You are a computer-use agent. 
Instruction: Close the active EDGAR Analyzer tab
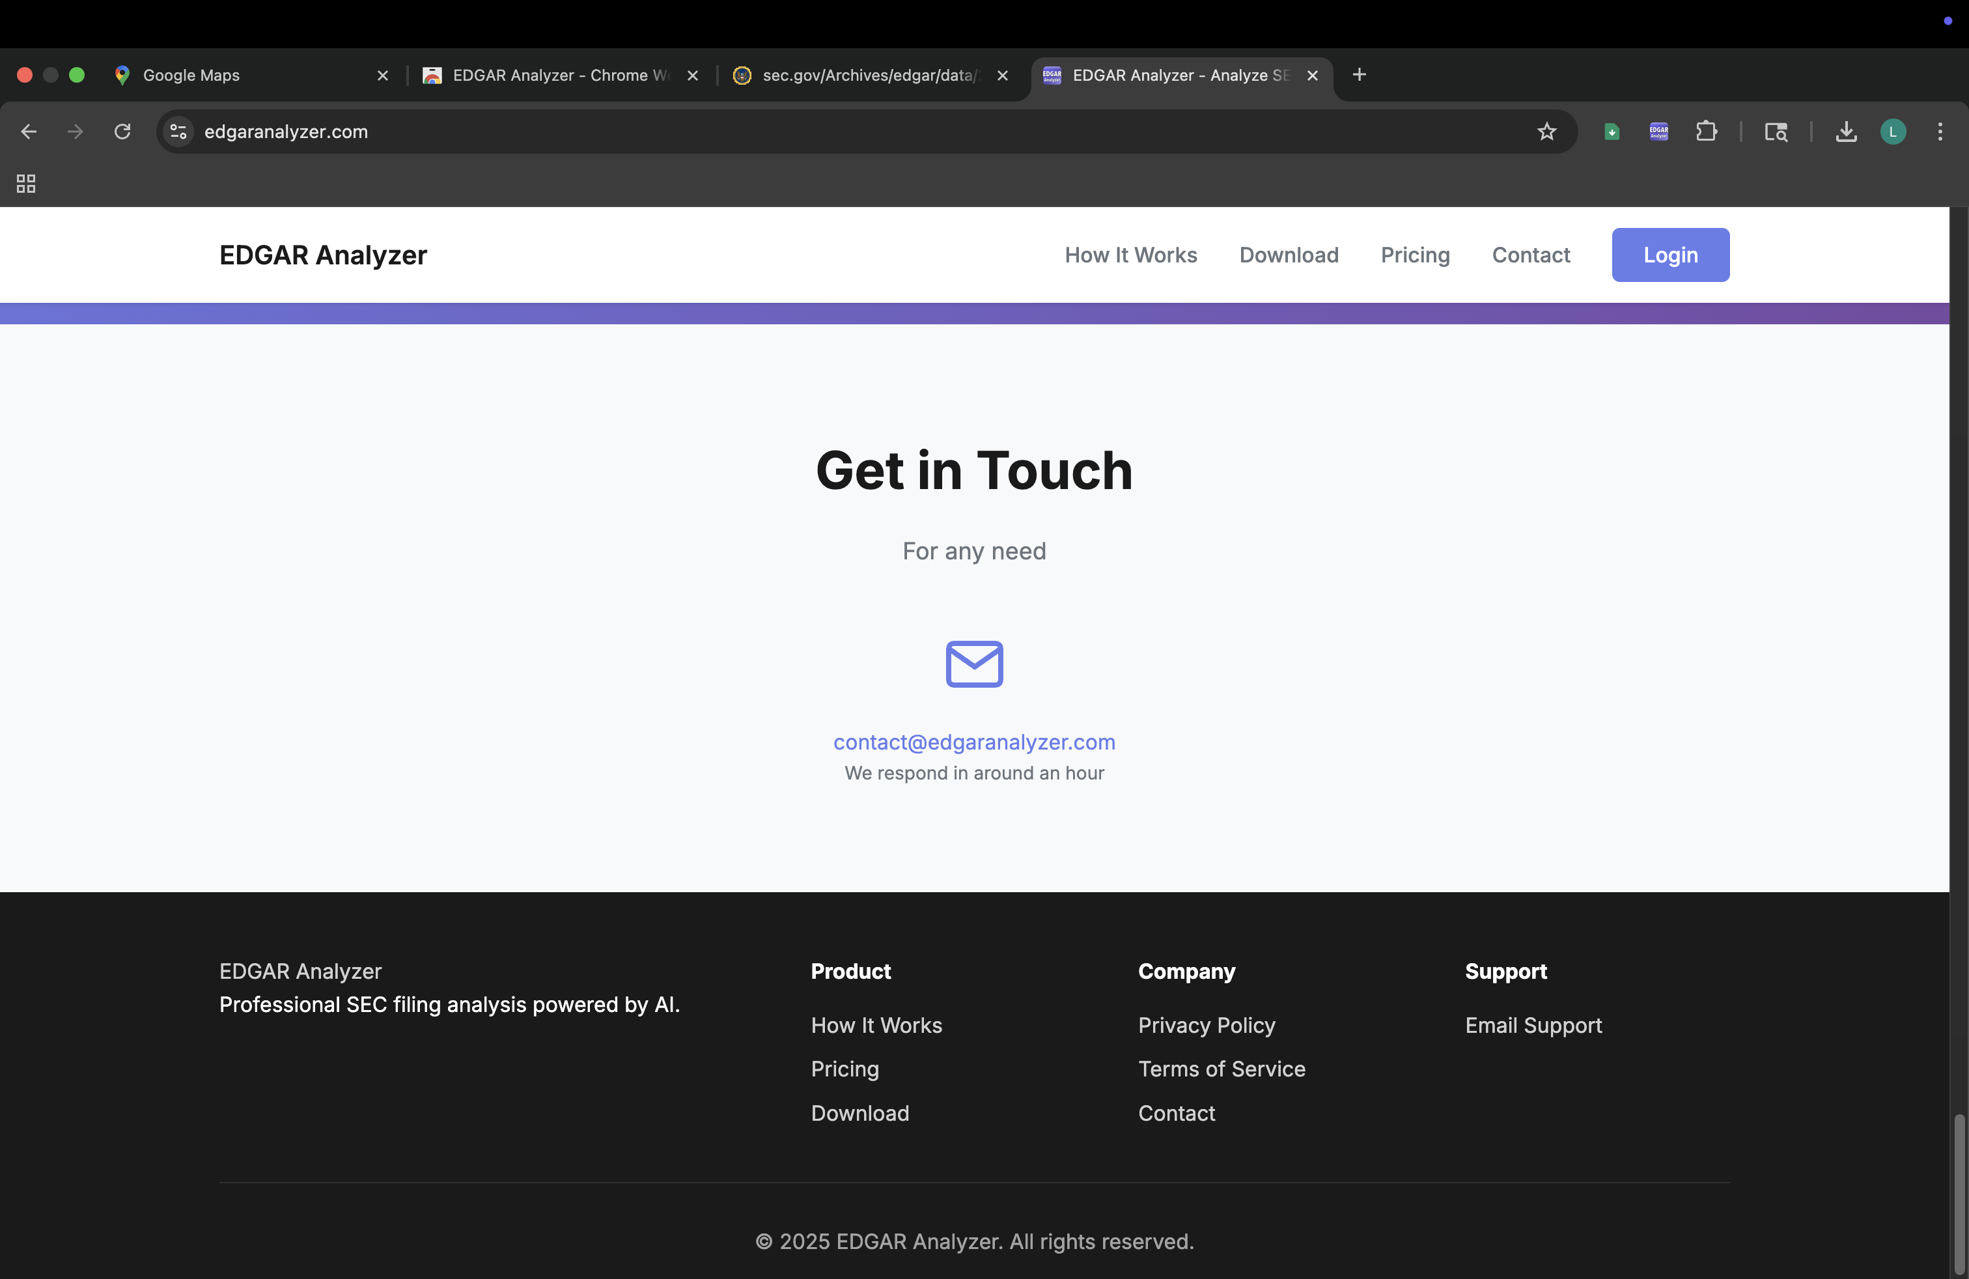point(1312,76)
